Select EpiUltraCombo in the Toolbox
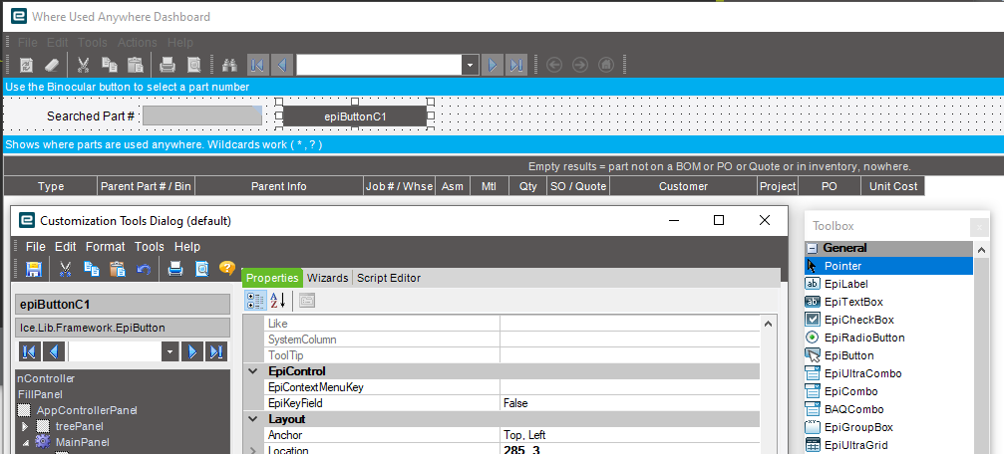1004x454 pixels. click(x=888, y=373)
